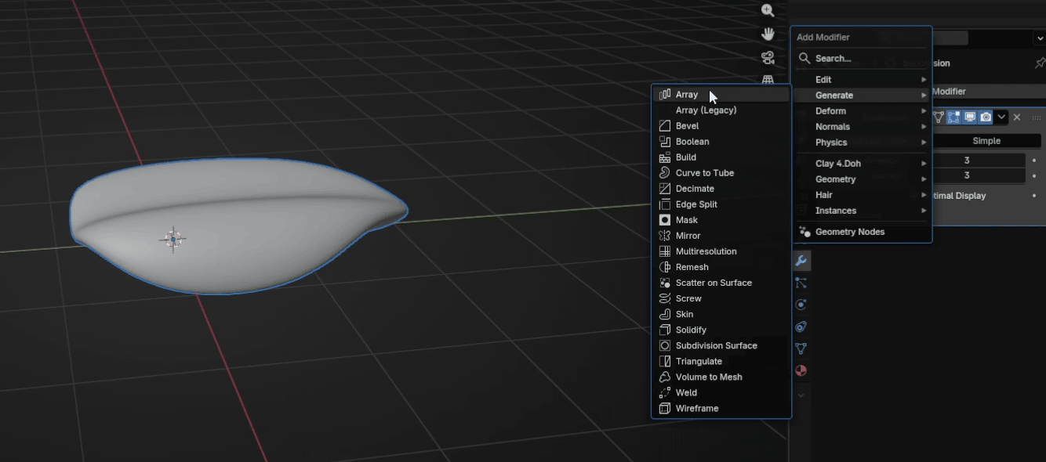Open the Physics properties tab

click(x=801, y=305)
